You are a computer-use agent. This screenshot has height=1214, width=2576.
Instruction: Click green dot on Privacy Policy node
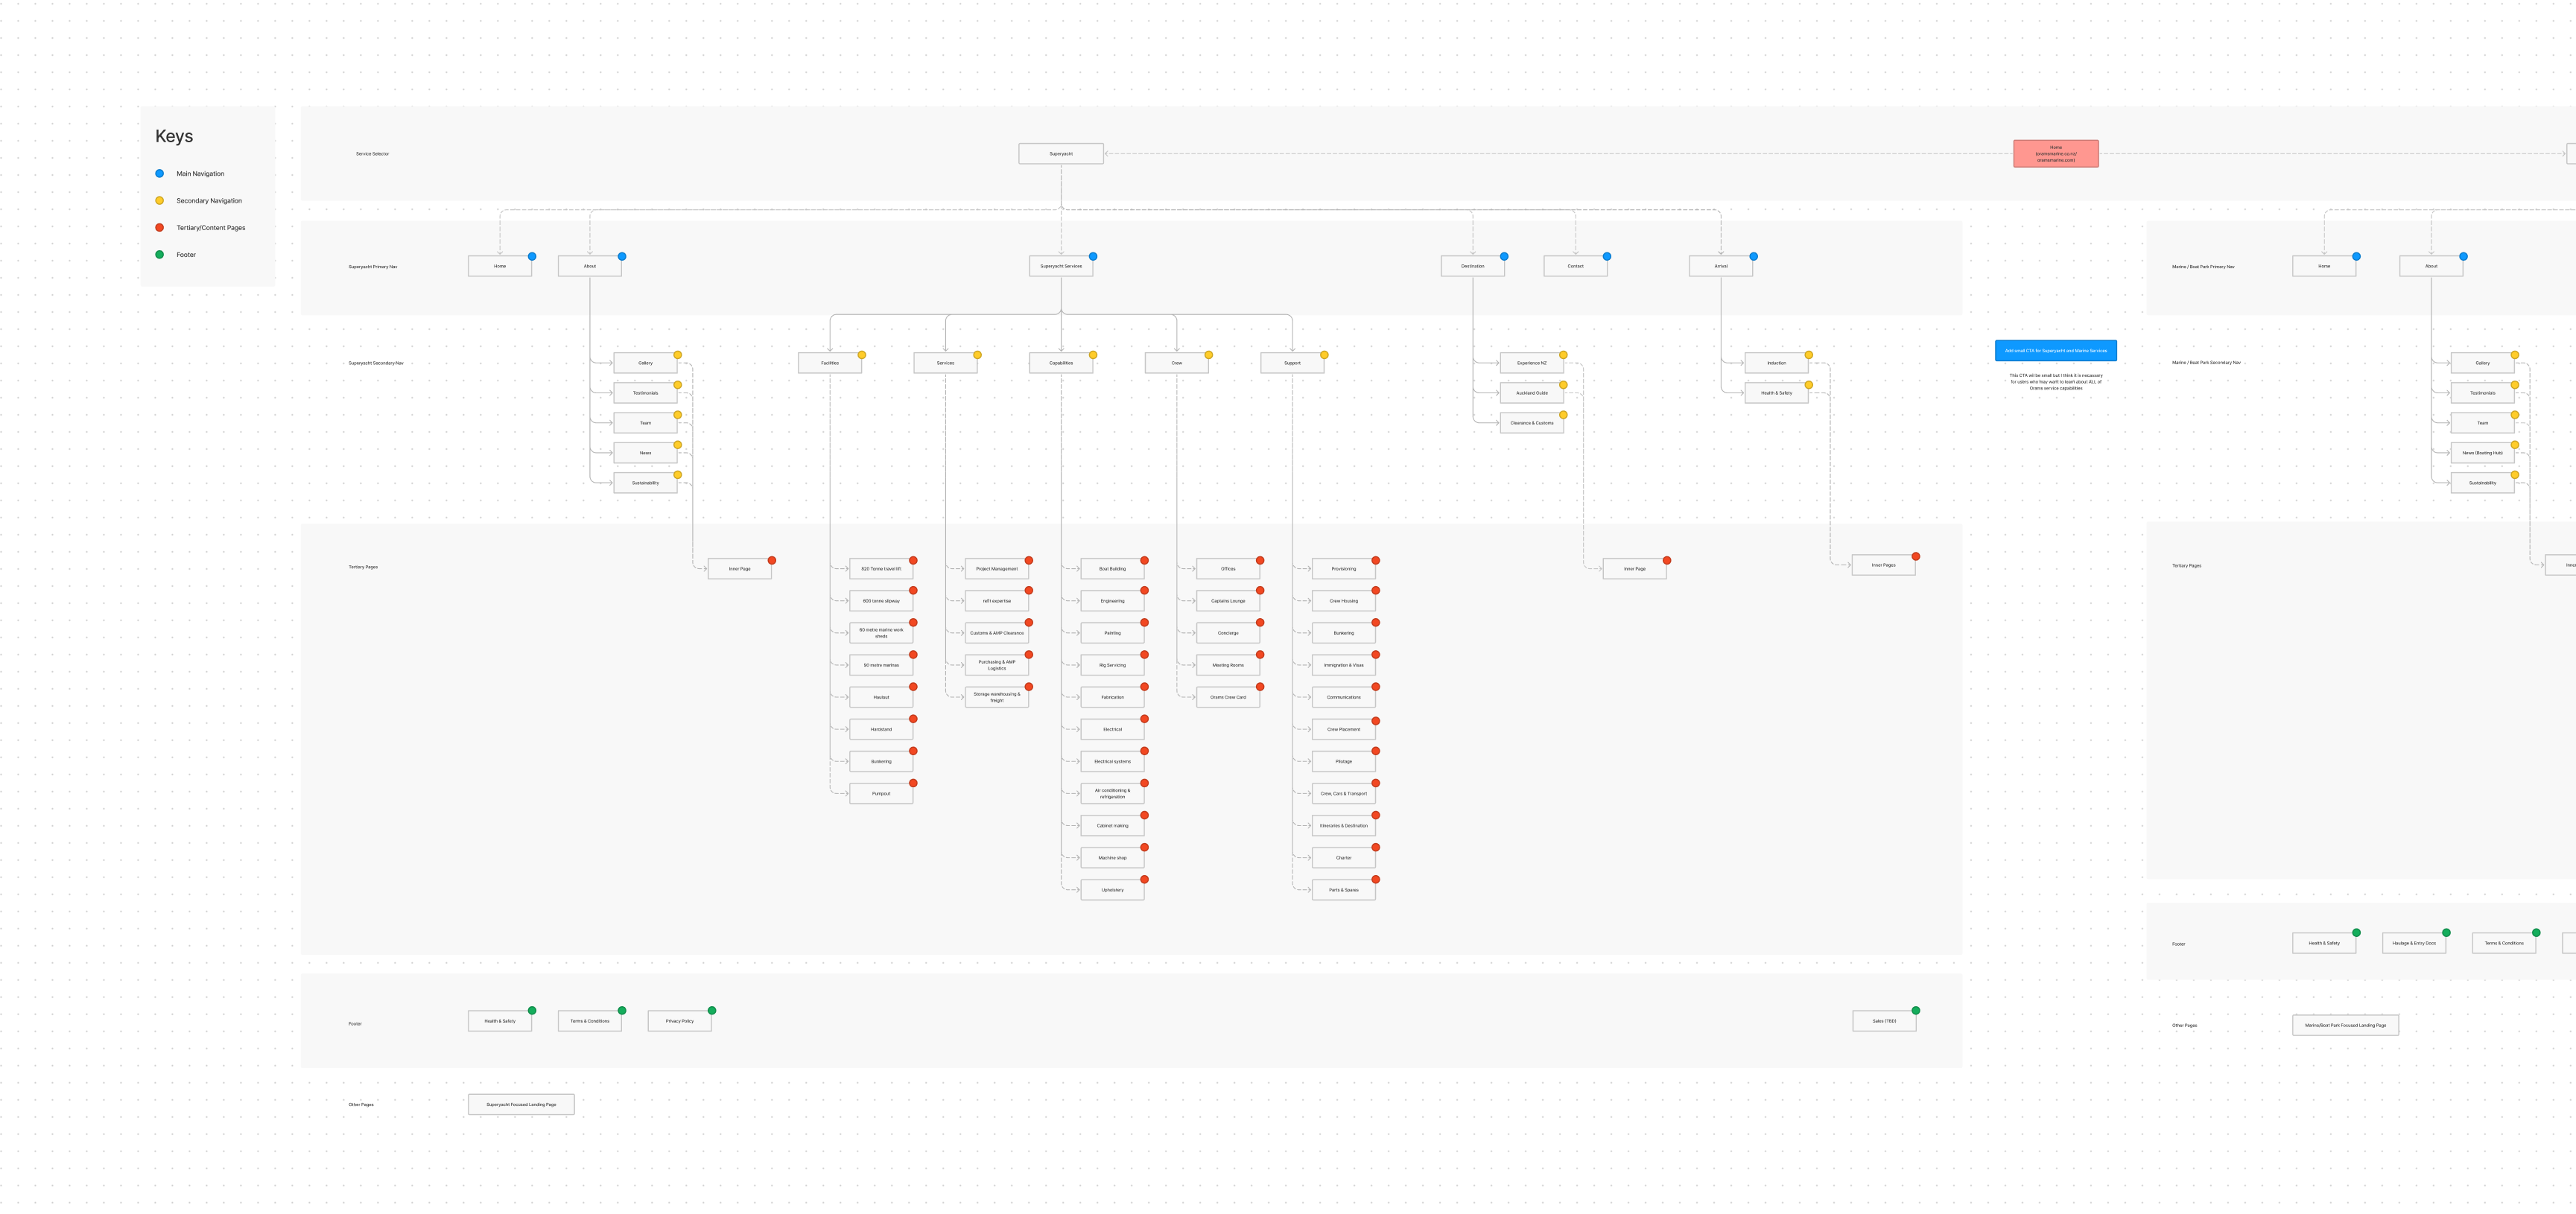coord(712,1011)
